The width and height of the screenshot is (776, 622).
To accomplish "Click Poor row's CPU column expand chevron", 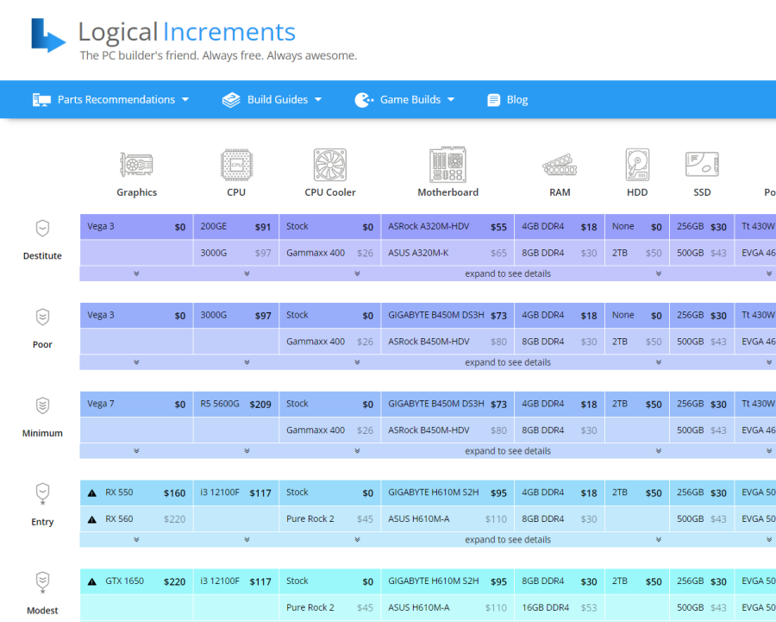I will [x=247, y=362].
